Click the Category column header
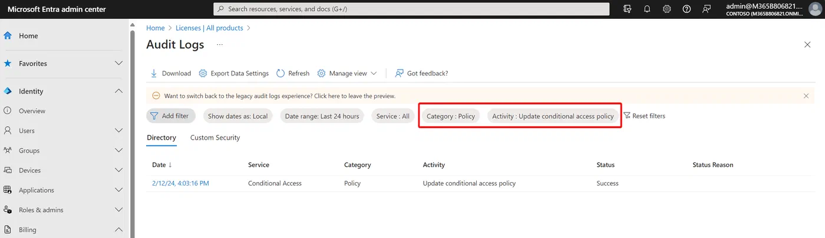 358,165
